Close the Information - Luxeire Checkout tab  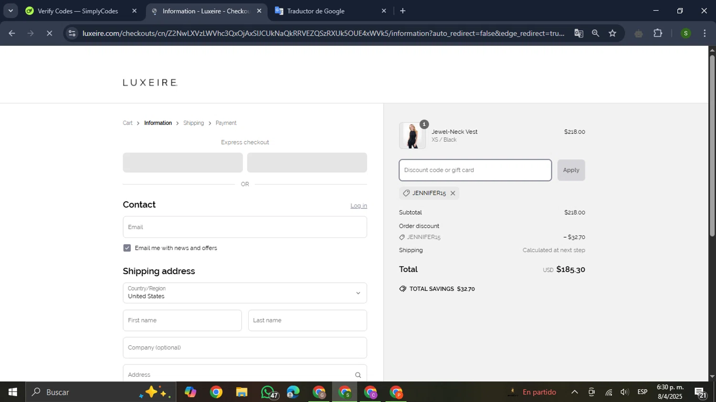(259, 11)
